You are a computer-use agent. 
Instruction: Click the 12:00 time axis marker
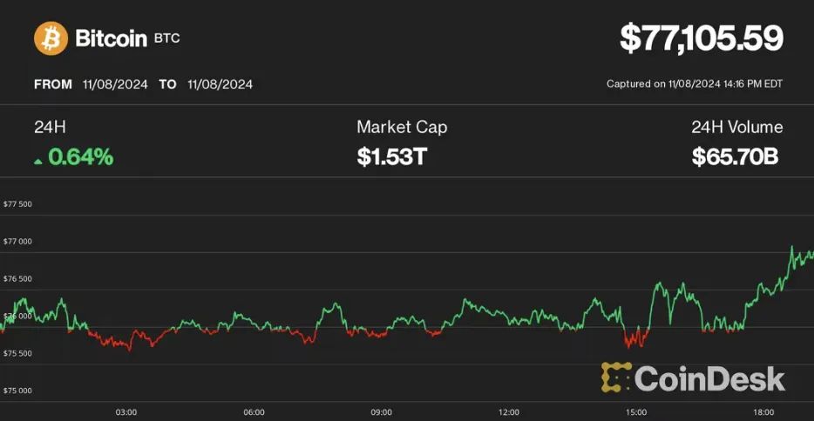pos(509,412)
